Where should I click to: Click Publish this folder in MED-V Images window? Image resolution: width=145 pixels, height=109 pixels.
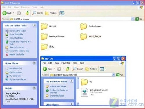point(18,43)
